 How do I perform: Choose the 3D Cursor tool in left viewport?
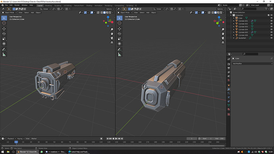pyautogui.click(x=4, y=23)
